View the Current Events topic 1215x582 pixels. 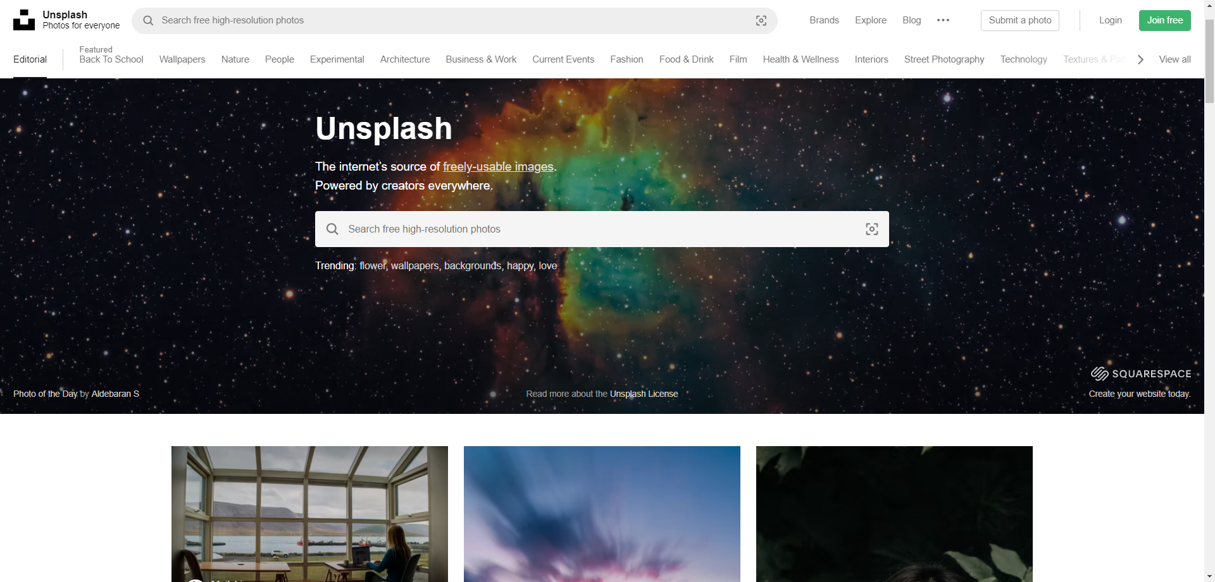pyautogui.click(x=563, y=59)
